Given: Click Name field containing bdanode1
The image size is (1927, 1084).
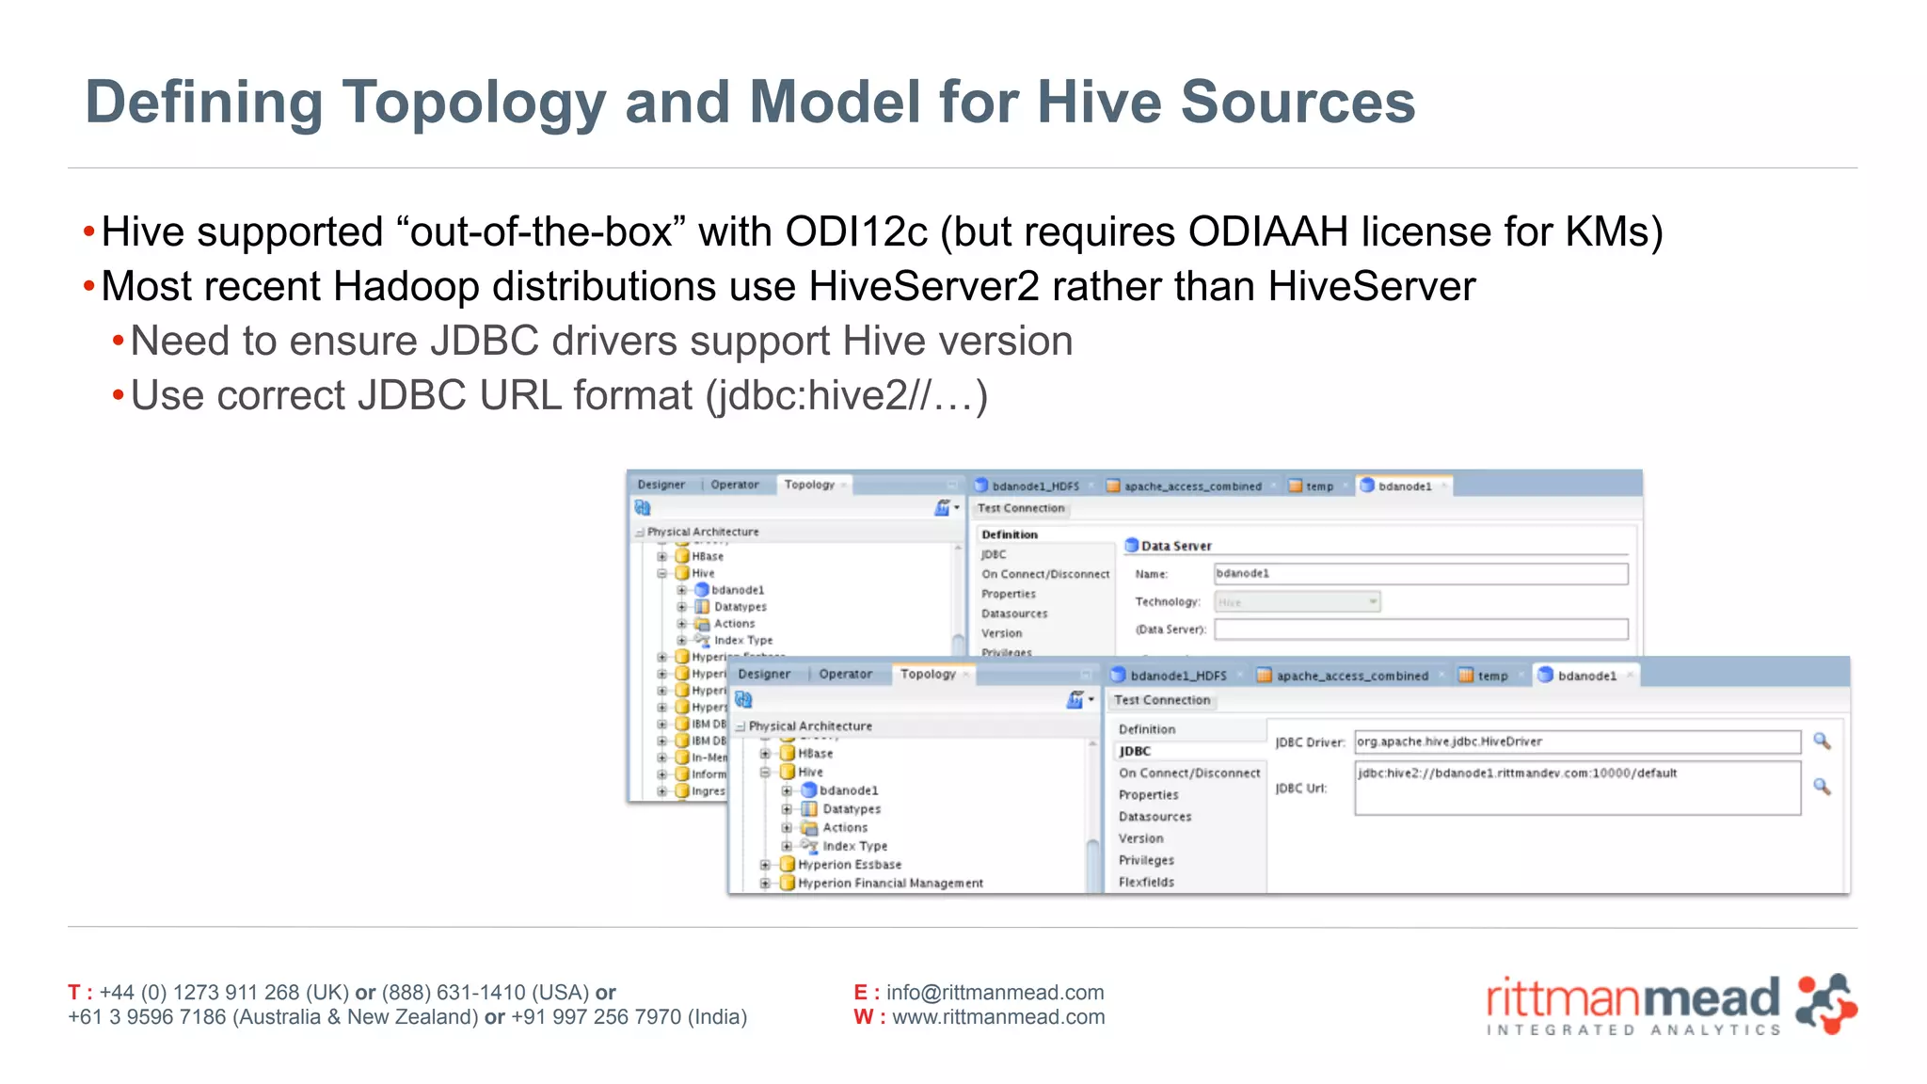Looking at the screenshot, I should tap(1421, 573).
